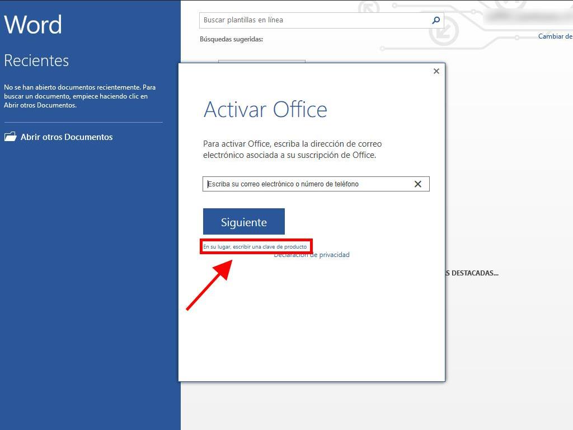
Task: Clear the email field with its X icon
Action: (x=417, y=184)
